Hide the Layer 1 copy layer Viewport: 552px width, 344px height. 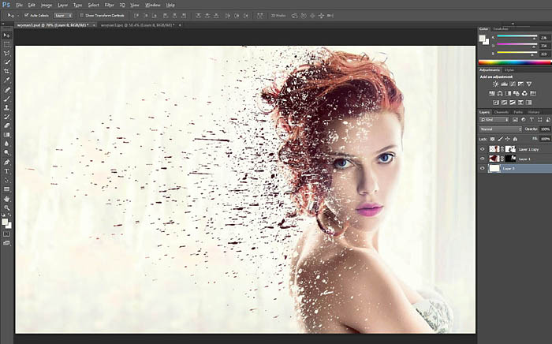pos(482,148)
